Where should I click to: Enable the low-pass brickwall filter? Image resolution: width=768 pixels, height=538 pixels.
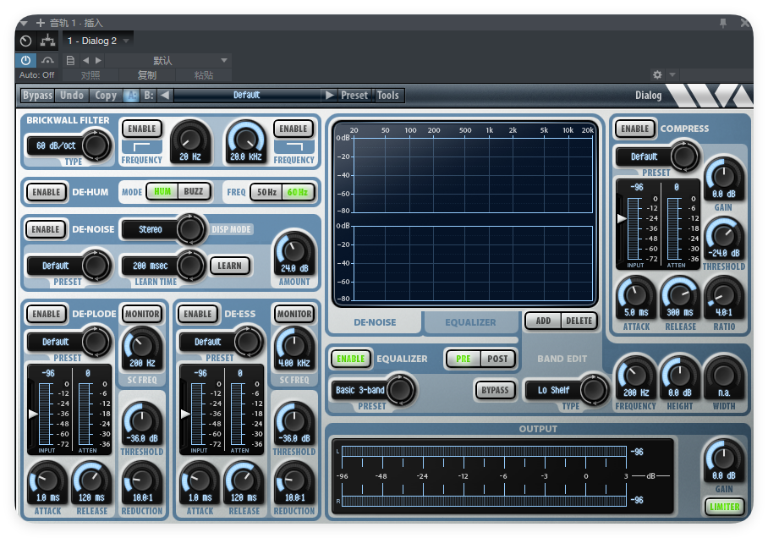pos(293,129)
